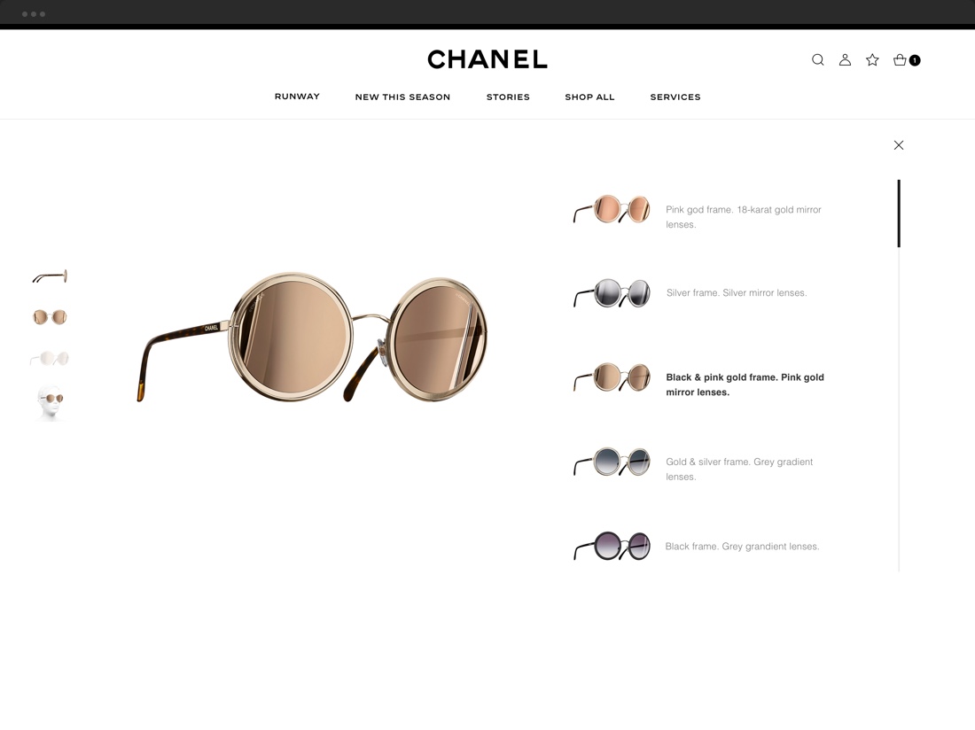Image resolution: width=975 pixels, height=730 pixels.
Task: Go to Stories section
Action: [508, 97]
